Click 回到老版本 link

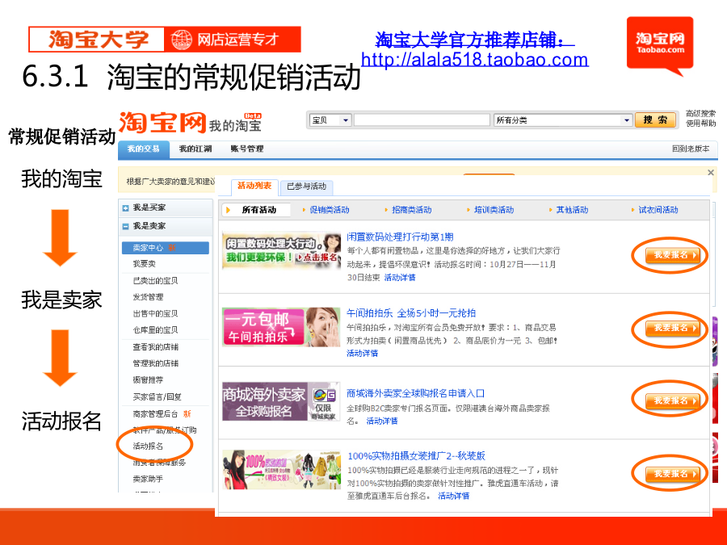pyautogui.click(x=691, y=149)
